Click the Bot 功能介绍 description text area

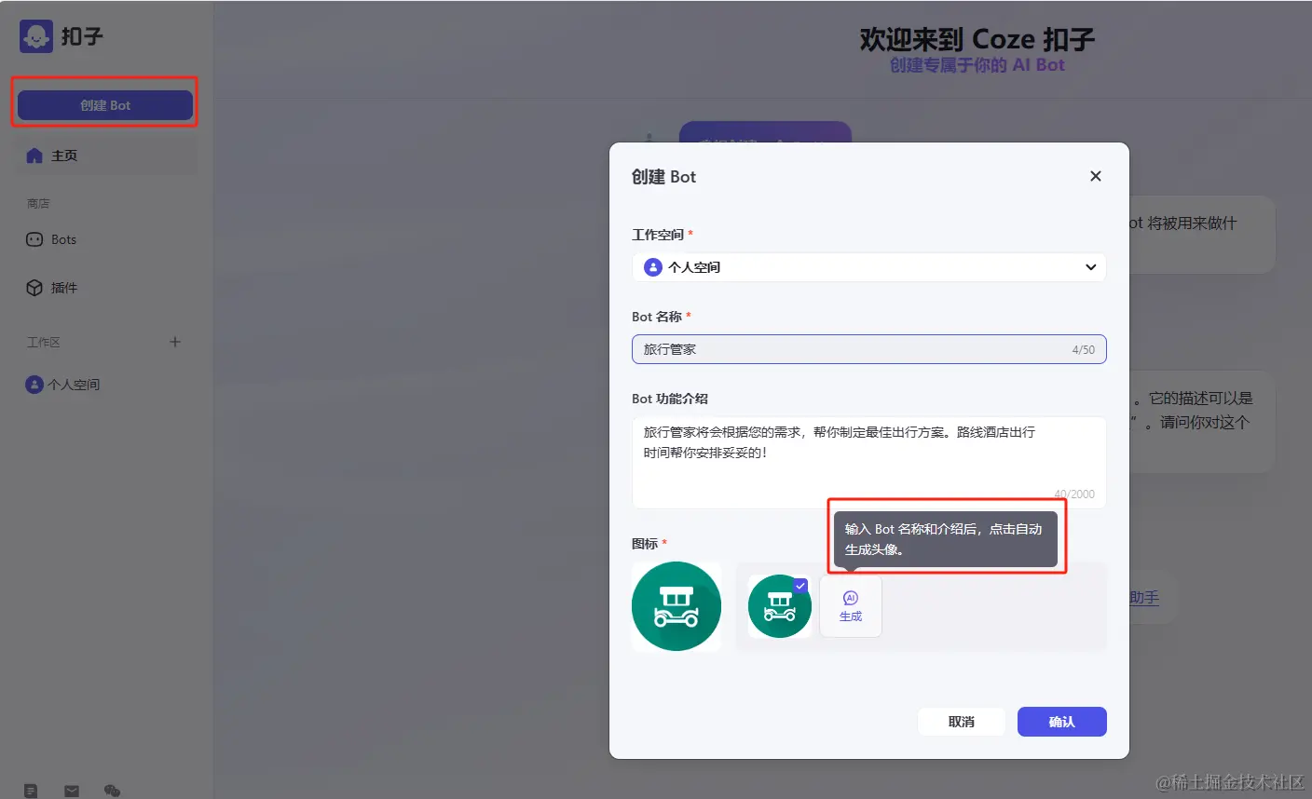point(869,462)
